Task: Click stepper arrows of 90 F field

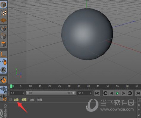Action: tap(91, 93)
